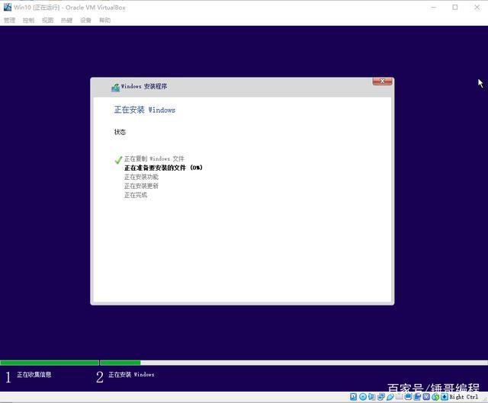Open the 视图 menu
Viewport: 488px width, 403px height.
[x=47, y=21]
